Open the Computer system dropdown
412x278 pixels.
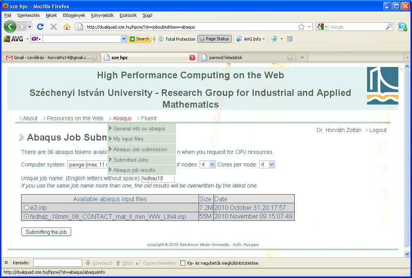click(x=87, y=164)
